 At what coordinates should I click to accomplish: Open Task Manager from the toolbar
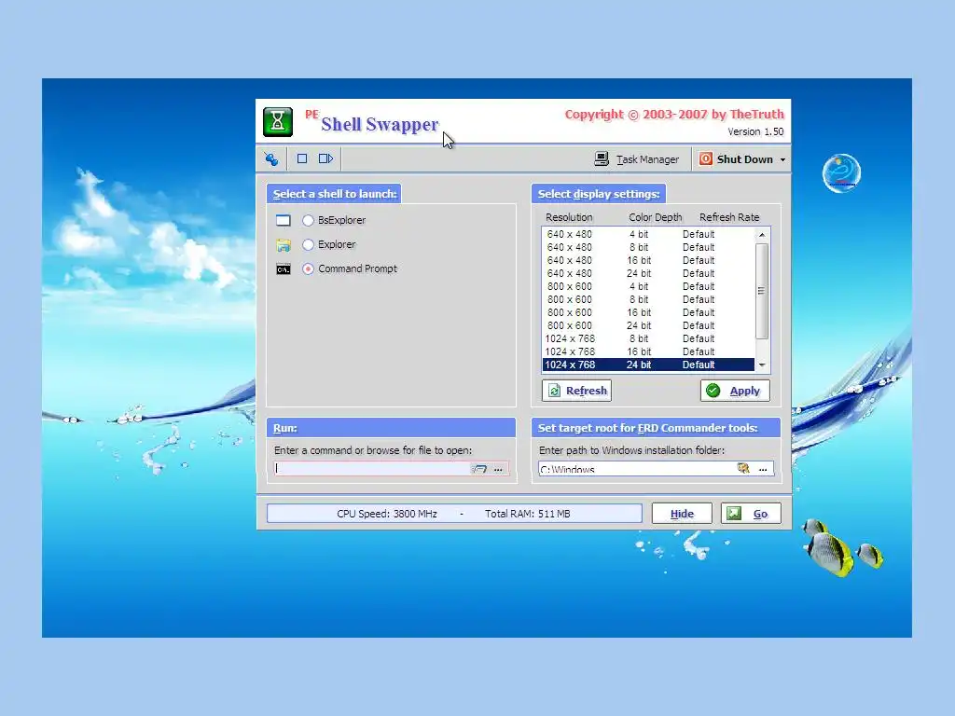click(636, 159)
